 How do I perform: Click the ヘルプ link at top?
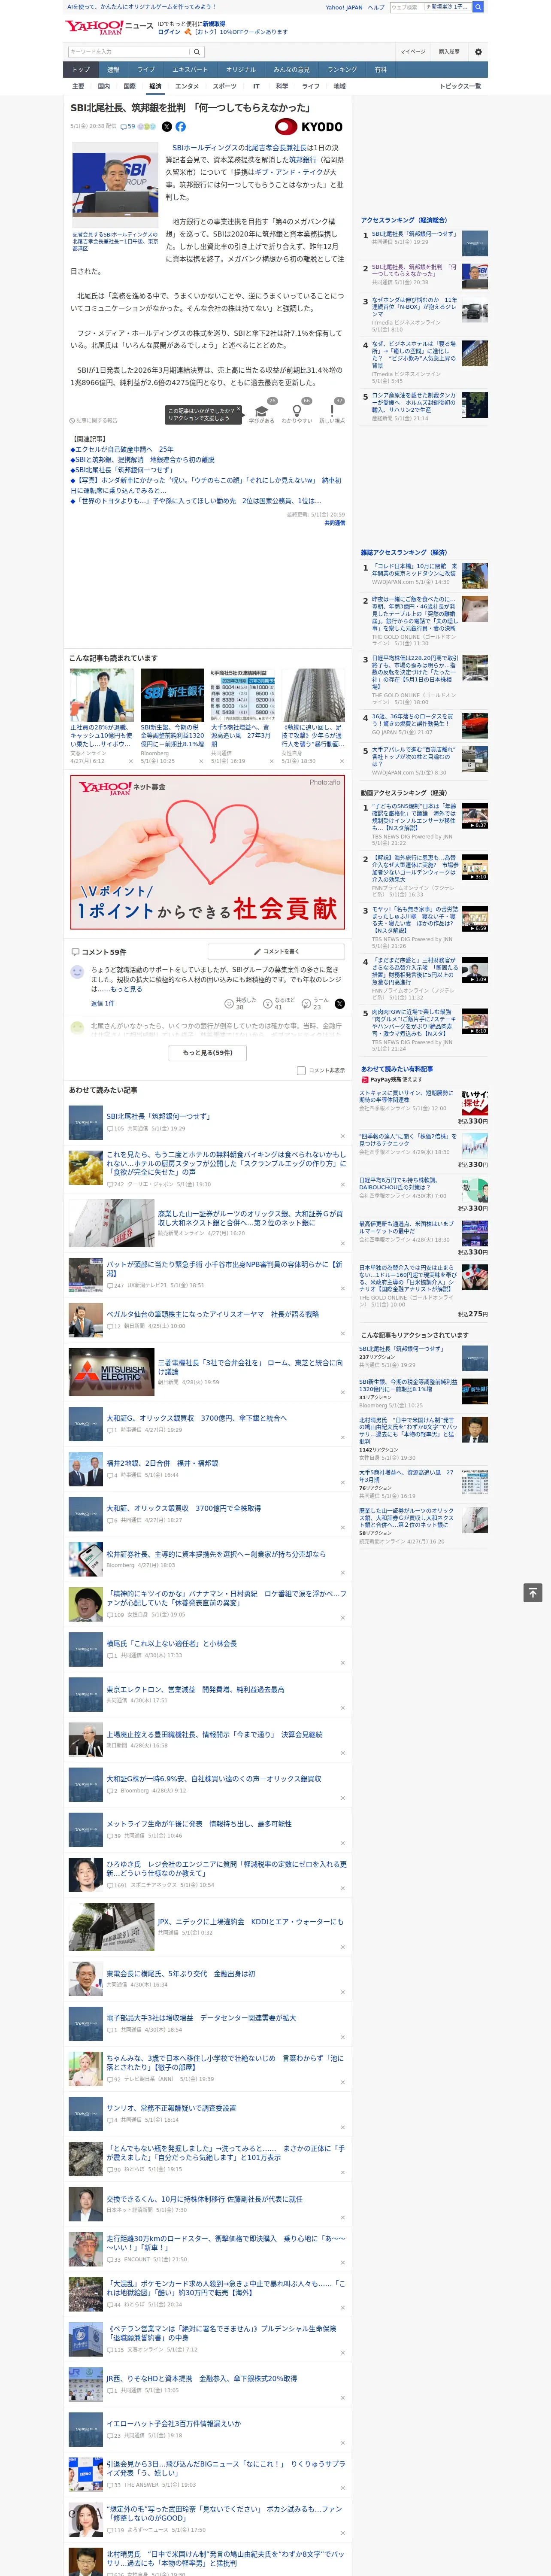[x=376, y=7]
